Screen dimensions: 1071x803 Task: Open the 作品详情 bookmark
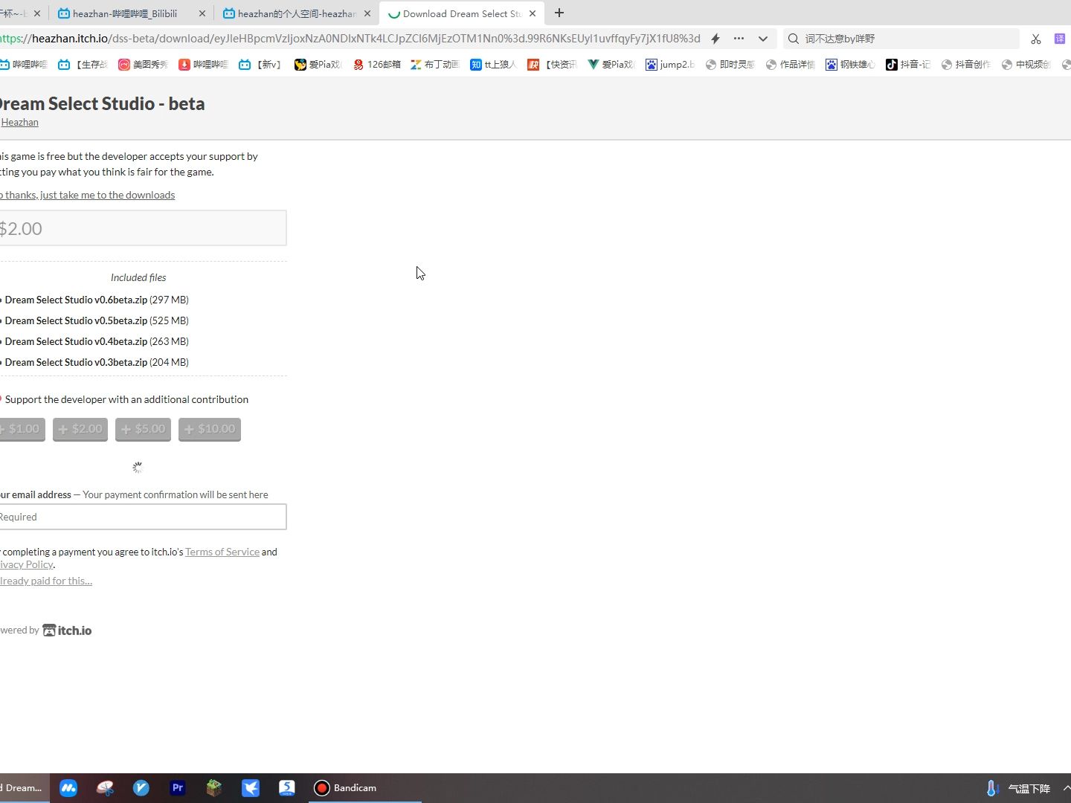tap(790, 65)
